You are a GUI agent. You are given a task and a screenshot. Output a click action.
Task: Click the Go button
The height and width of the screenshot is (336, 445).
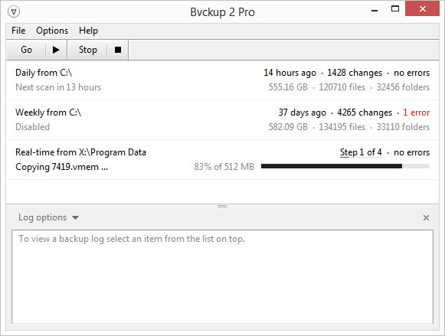coord(26,50)
